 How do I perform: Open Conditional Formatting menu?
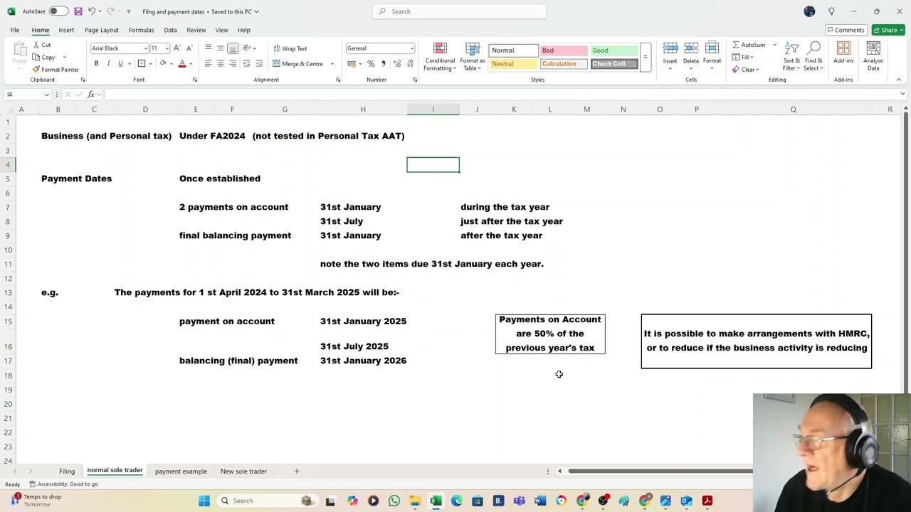(x=440, y=57)
